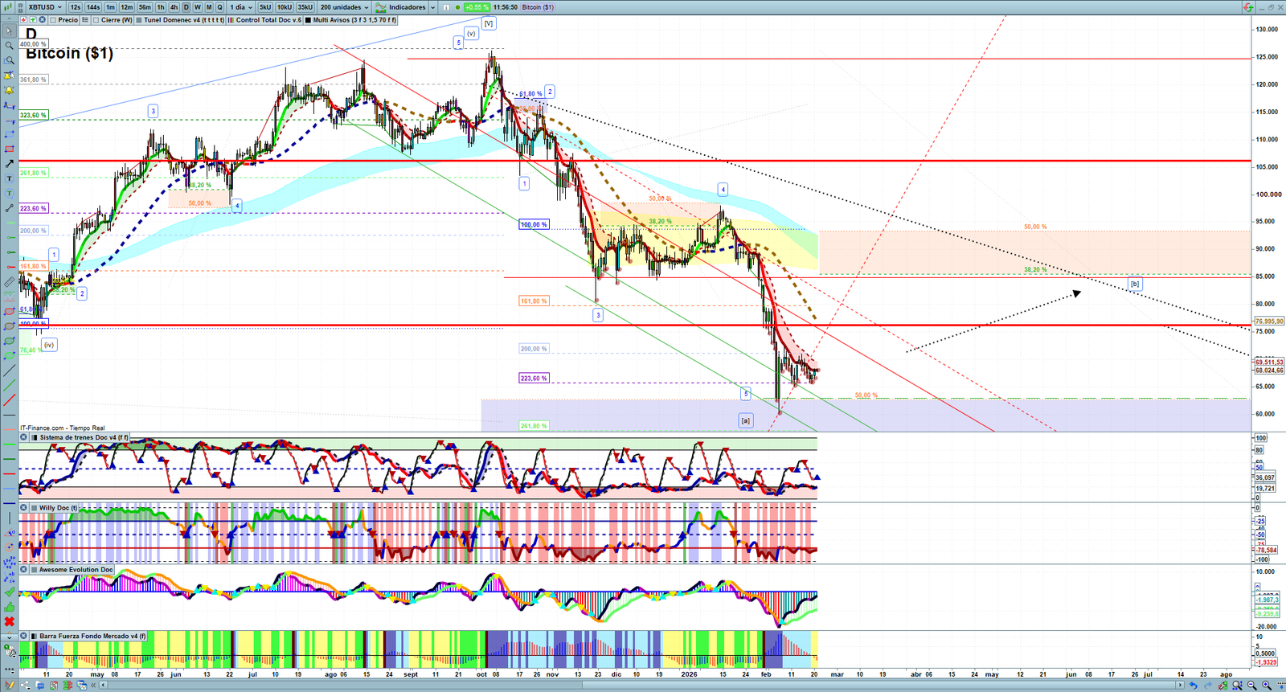The image size is (1286, 692).
Task: Click the Bitcoin ($1) label in top bar
Action: coord(538,7)
